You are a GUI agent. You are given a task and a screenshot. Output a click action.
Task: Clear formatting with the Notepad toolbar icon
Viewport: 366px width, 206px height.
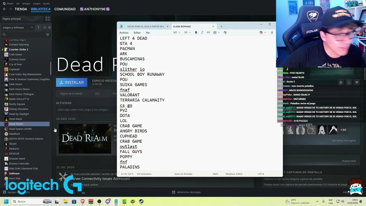pyautogui.click(x=225, y=33)
